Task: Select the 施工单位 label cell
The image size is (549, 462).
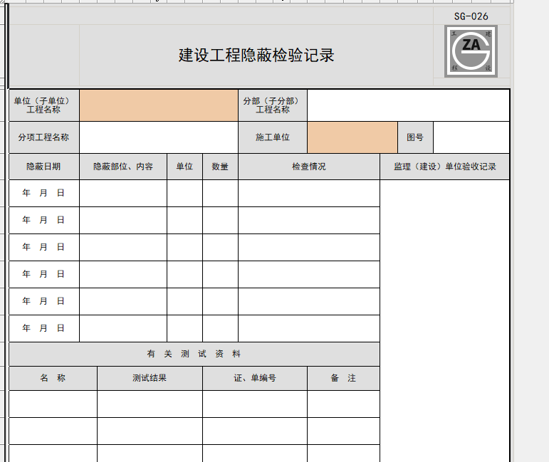Action: [x=273, y=137]
